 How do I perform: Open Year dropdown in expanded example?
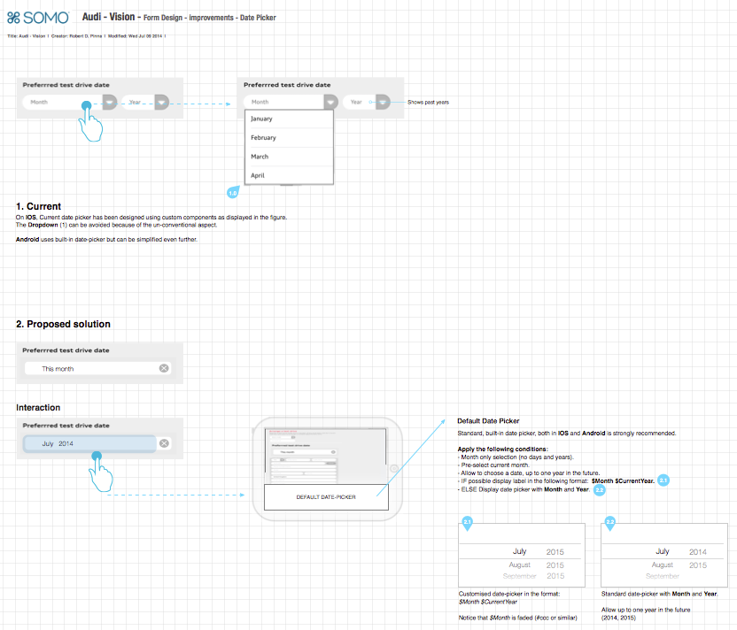click(x=383, y=102)
